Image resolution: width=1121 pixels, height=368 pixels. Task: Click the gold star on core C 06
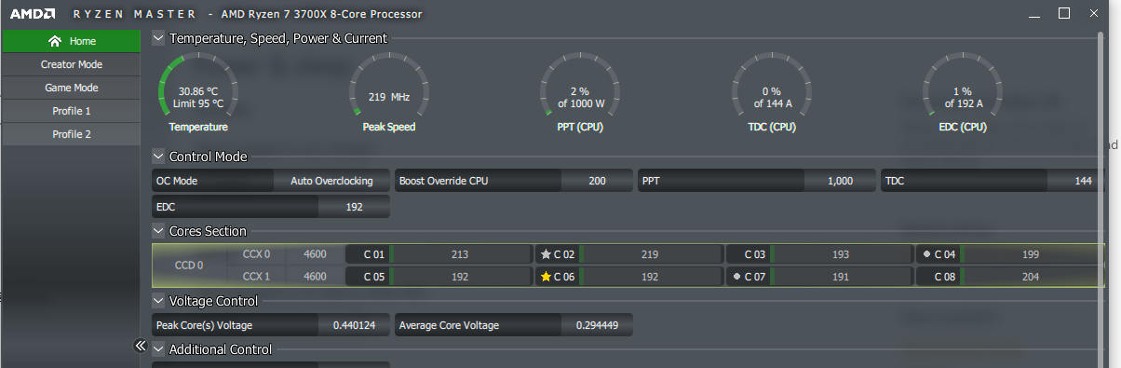[546, 277]
